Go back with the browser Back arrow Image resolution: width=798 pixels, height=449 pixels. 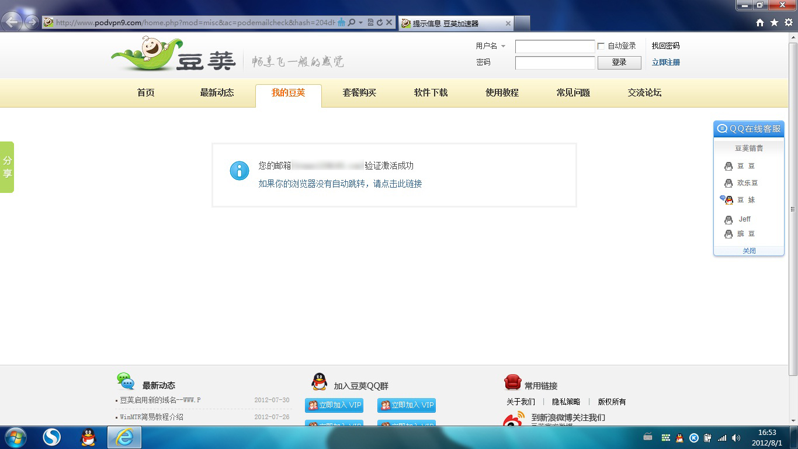tap(12, 23)
